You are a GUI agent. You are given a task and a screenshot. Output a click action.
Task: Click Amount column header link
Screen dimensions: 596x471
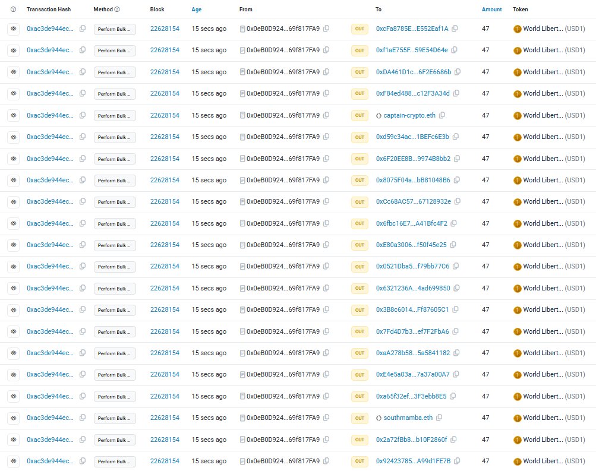[x=492, y=9]
